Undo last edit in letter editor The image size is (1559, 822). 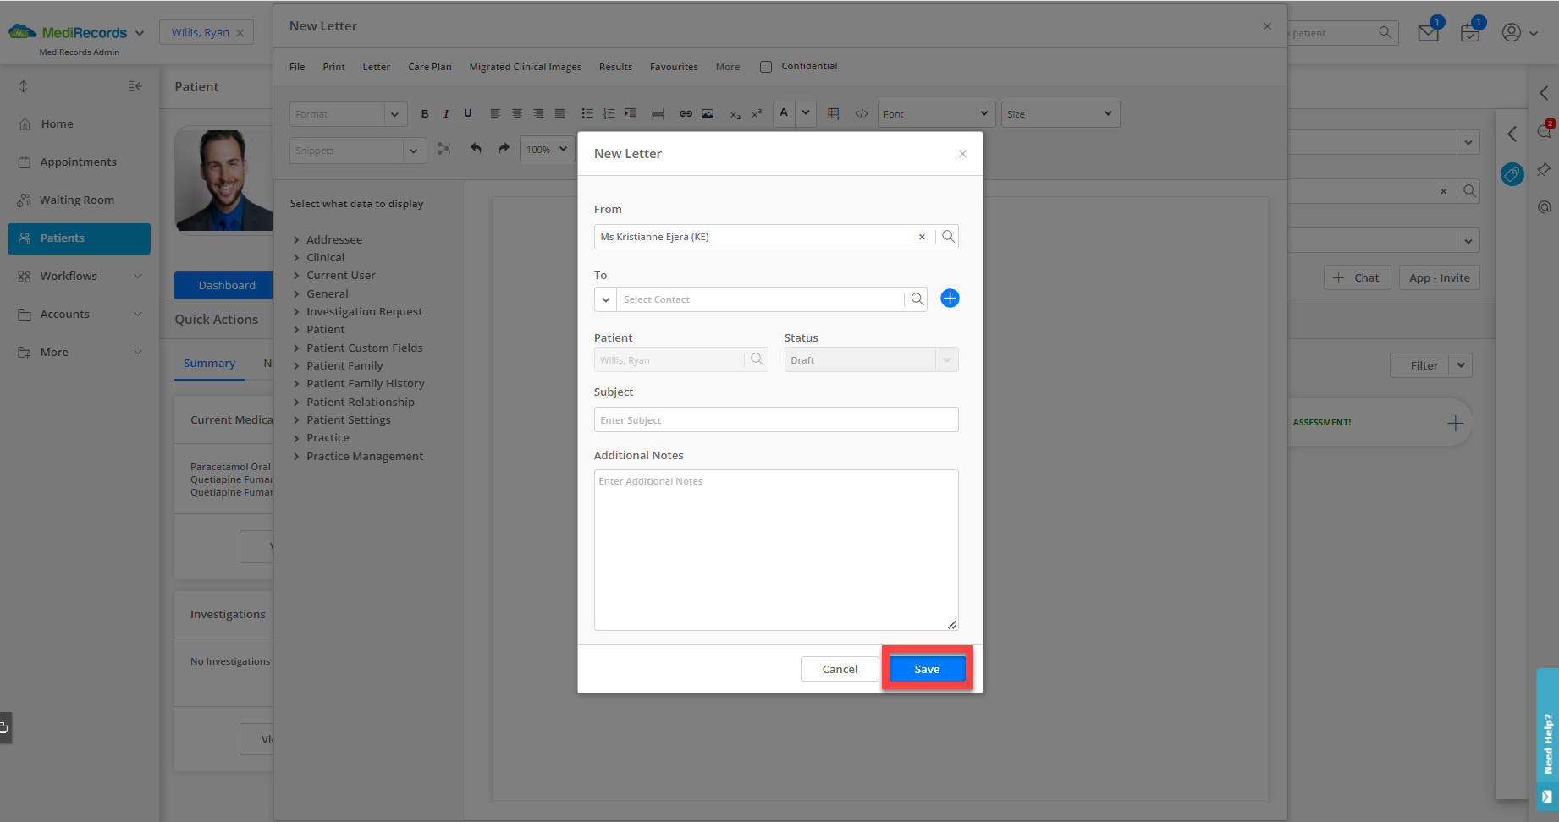tap(476, 149)
